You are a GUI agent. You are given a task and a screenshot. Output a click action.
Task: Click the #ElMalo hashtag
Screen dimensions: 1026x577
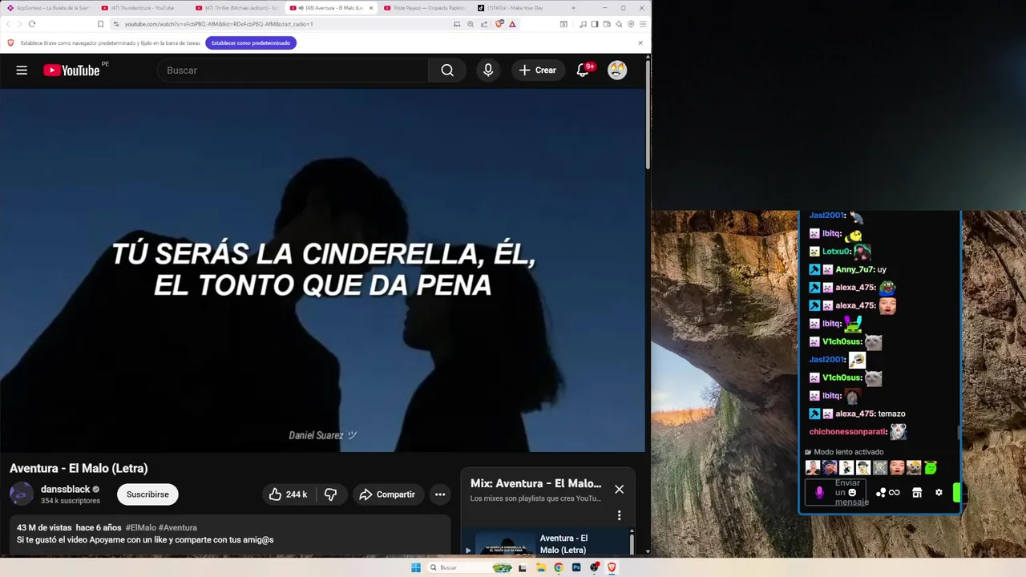pyautogui.click(x=141, y=527)
